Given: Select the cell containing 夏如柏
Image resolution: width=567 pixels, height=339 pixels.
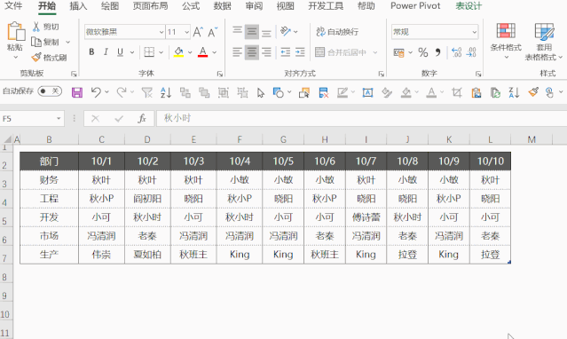Looking at the screenshot, I should [x=147, y=255].
